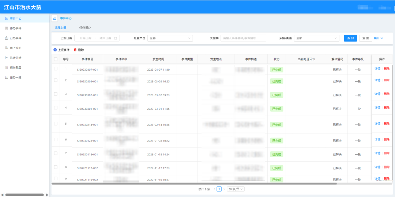Go to previous page arrow in pagination

[x=214, y=189]
